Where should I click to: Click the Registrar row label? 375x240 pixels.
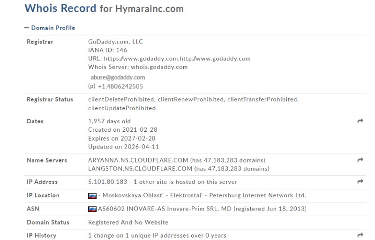point(40,42)
